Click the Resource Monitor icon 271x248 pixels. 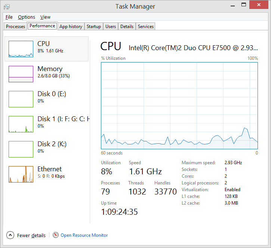[x=56, y=235]
